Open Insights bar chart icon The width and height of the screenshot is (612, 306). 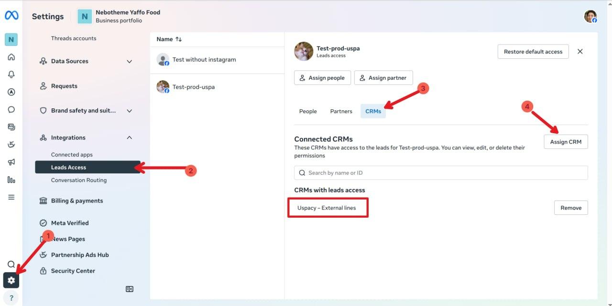click(11, 180)
